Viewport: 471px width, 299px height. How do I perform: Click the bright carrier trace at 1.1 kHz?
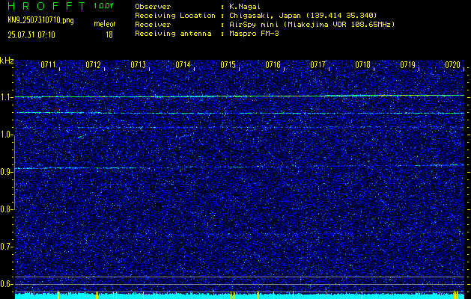coord(240,96)
